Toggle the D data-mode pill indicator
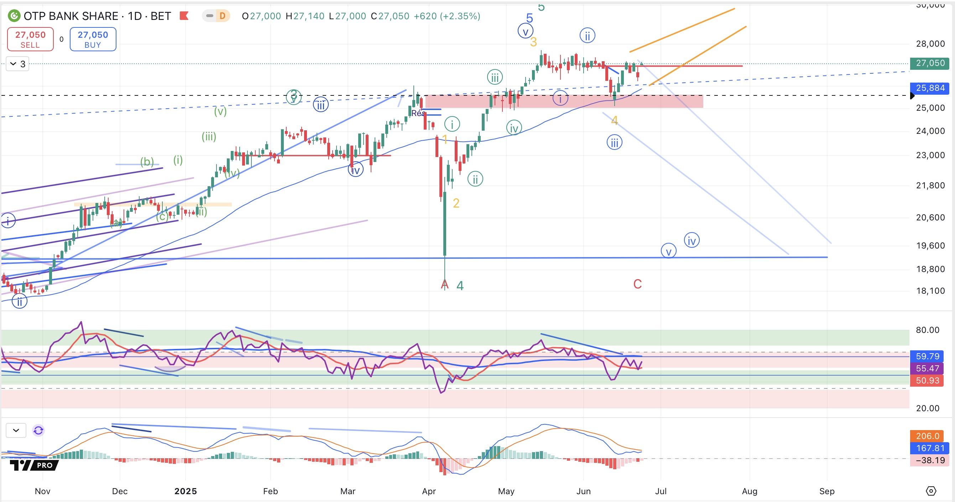This screenshot has width=955, height=502. click(223, 16)
